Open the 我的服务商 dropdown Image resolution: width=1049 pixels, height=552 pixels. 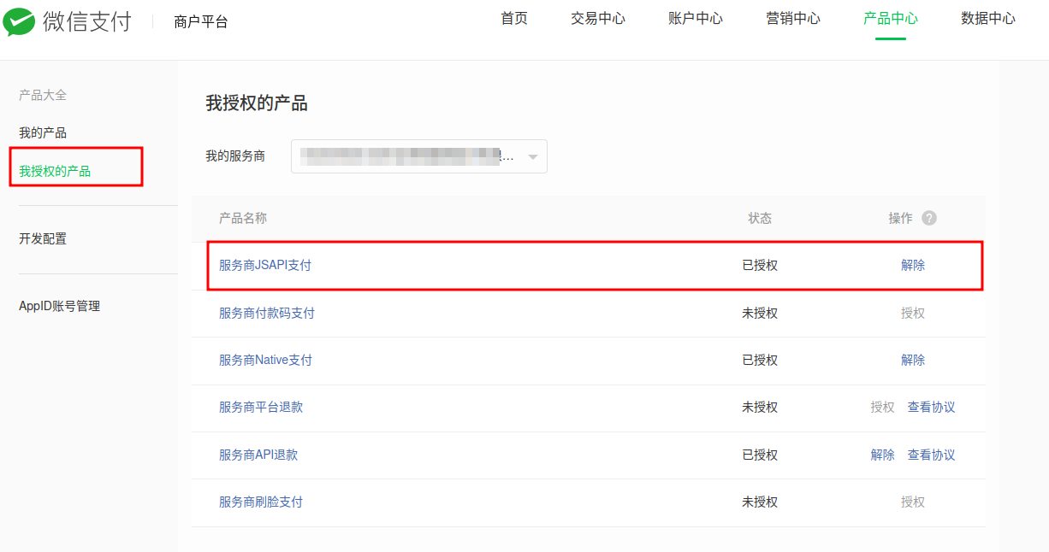click(x=419, y=156)
